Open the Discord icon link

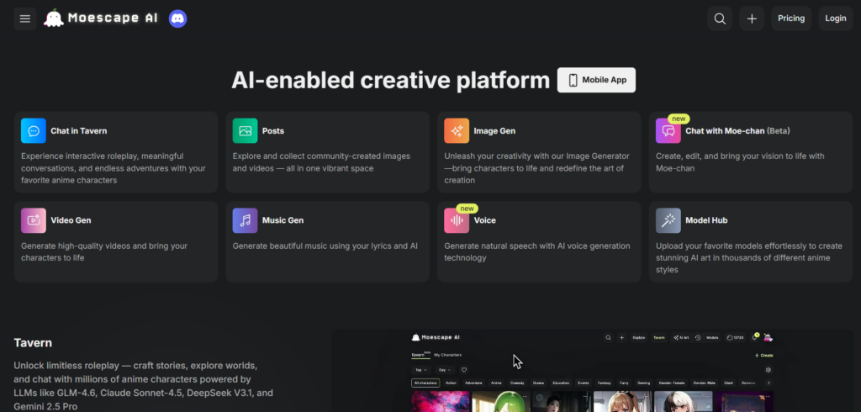click(177, 18)
